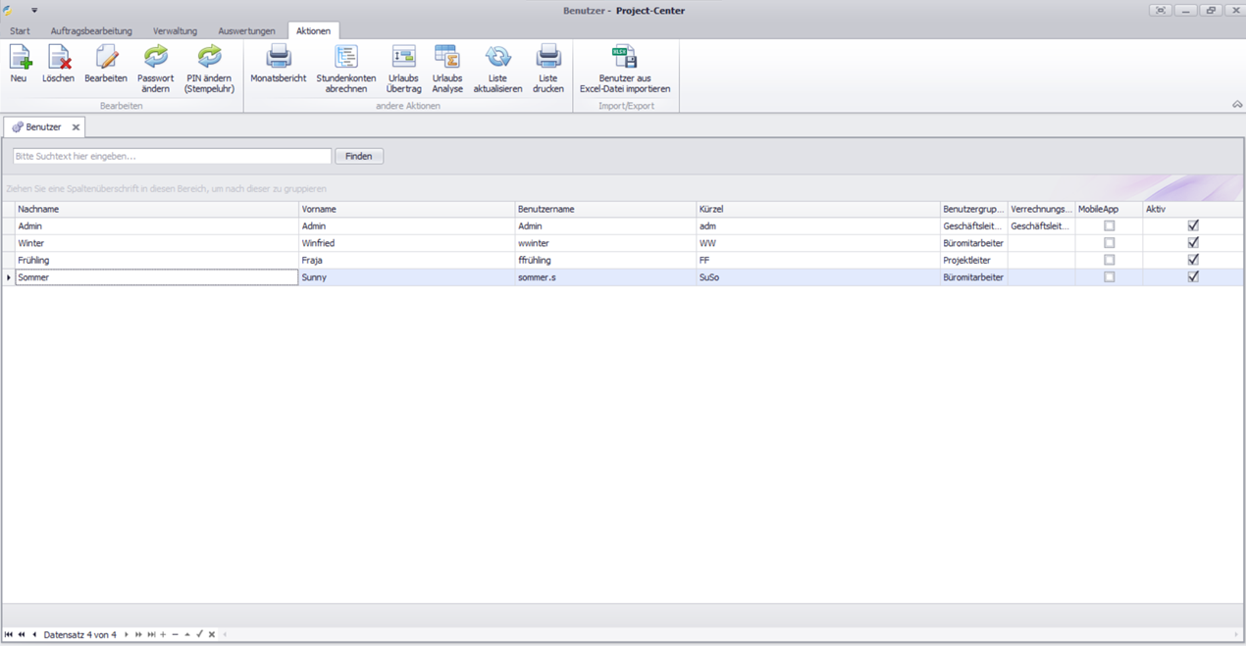This screenshot has width=1246, height=646.
Task: Switch to Auftragsbearbeitung ribbon tab
Action: tap(91, 31)
